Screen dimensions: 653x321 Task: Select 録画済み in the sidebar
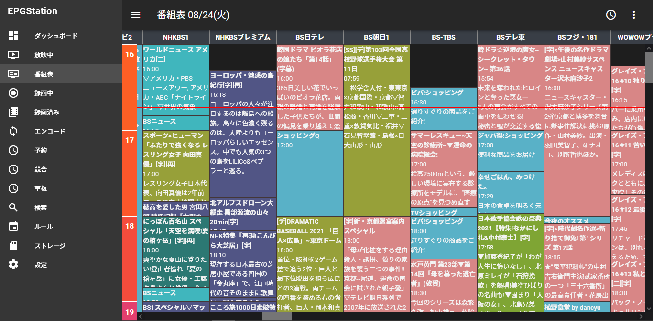61,112
